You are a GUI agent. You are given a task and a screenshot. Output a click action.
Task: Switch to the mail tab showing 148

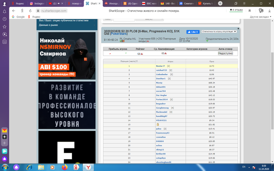click(168, 4)
